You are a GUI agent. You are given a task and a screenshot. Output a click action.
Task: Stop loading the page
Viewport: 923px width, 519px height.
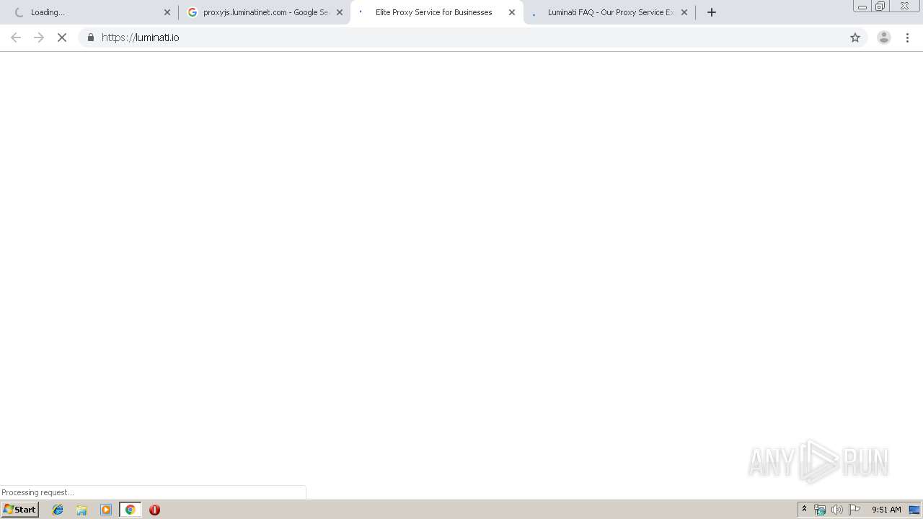62,37
